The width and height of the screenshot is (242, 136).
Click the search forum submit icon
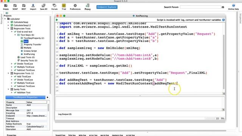223,7
